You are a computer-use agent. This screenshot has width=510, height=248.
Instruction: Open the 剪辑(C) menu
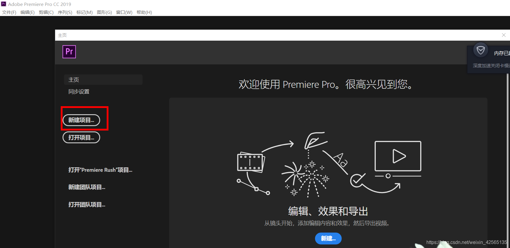(46, 12)
